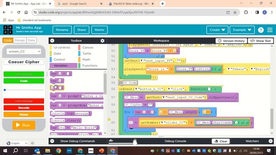Switch to Code mode tab
Image resolution: width=276 pixels, height=155 pixels.
click(8, 40)
